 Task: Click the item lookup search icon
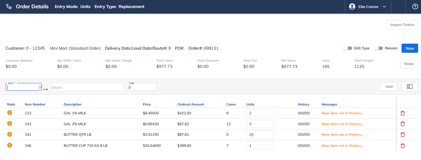click(x=40, y=88)
